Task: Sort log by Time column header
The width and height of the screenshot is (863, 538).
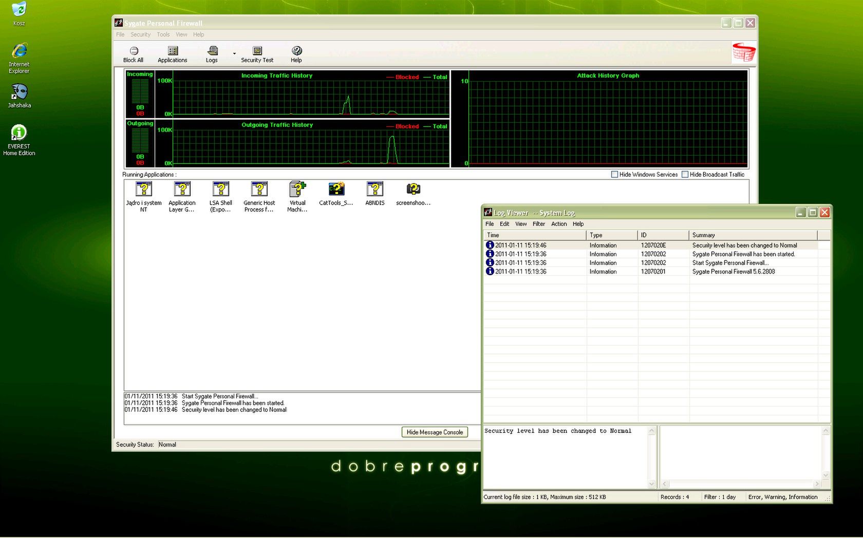Action: pyautogui.click(x=535, y=235)
